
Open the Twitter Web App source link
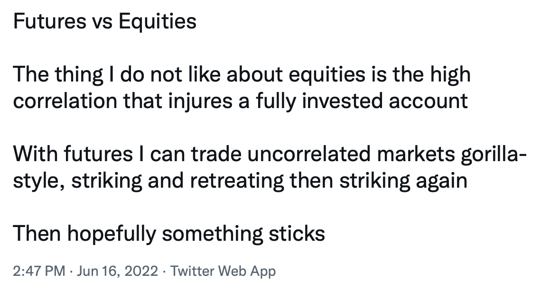coord(223,271)
